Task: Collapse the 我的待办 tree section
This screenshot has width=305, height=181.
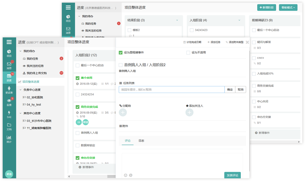Action: pyautogui.click(x=21, y=51)
